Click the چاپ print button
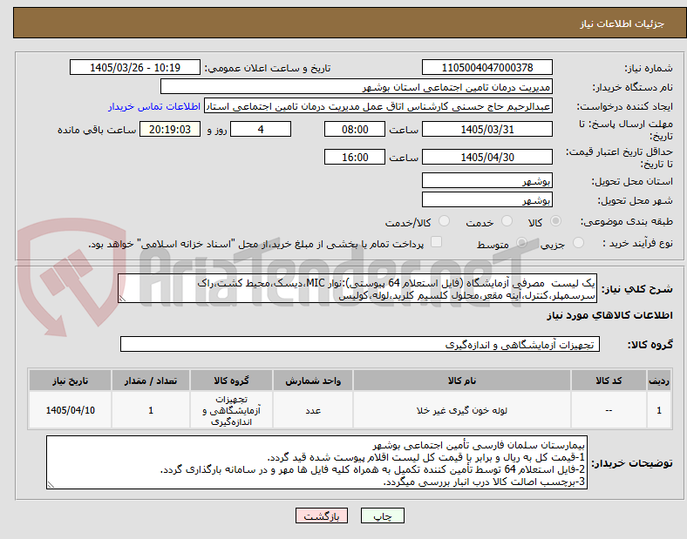The height and width of the screenshot is (539, 687). (x=383, y=515)
